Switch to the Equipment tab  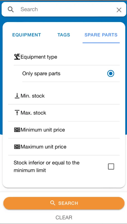27,35
